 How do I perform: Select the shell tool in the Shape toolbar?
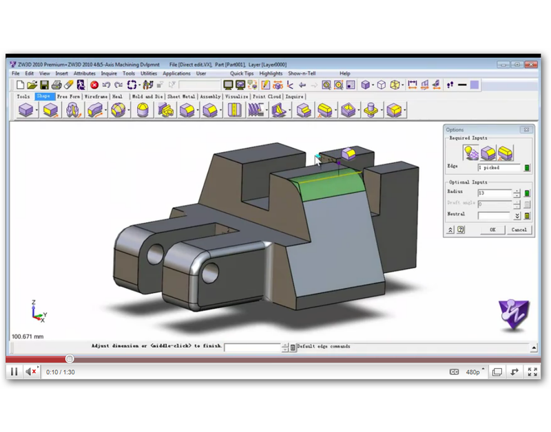[x=348, y=110]
